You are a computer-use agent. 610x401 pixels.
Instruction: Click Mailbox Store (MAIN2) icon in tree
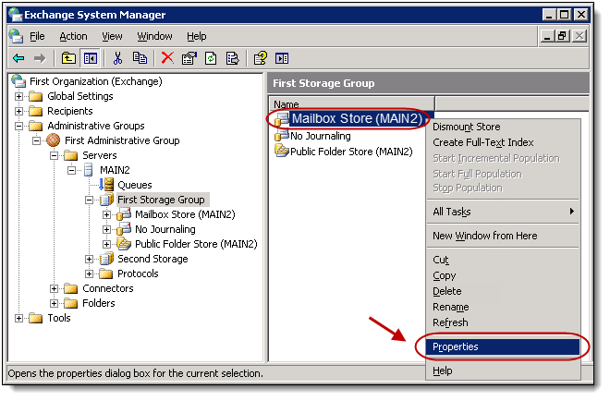[x=124, y=214]
